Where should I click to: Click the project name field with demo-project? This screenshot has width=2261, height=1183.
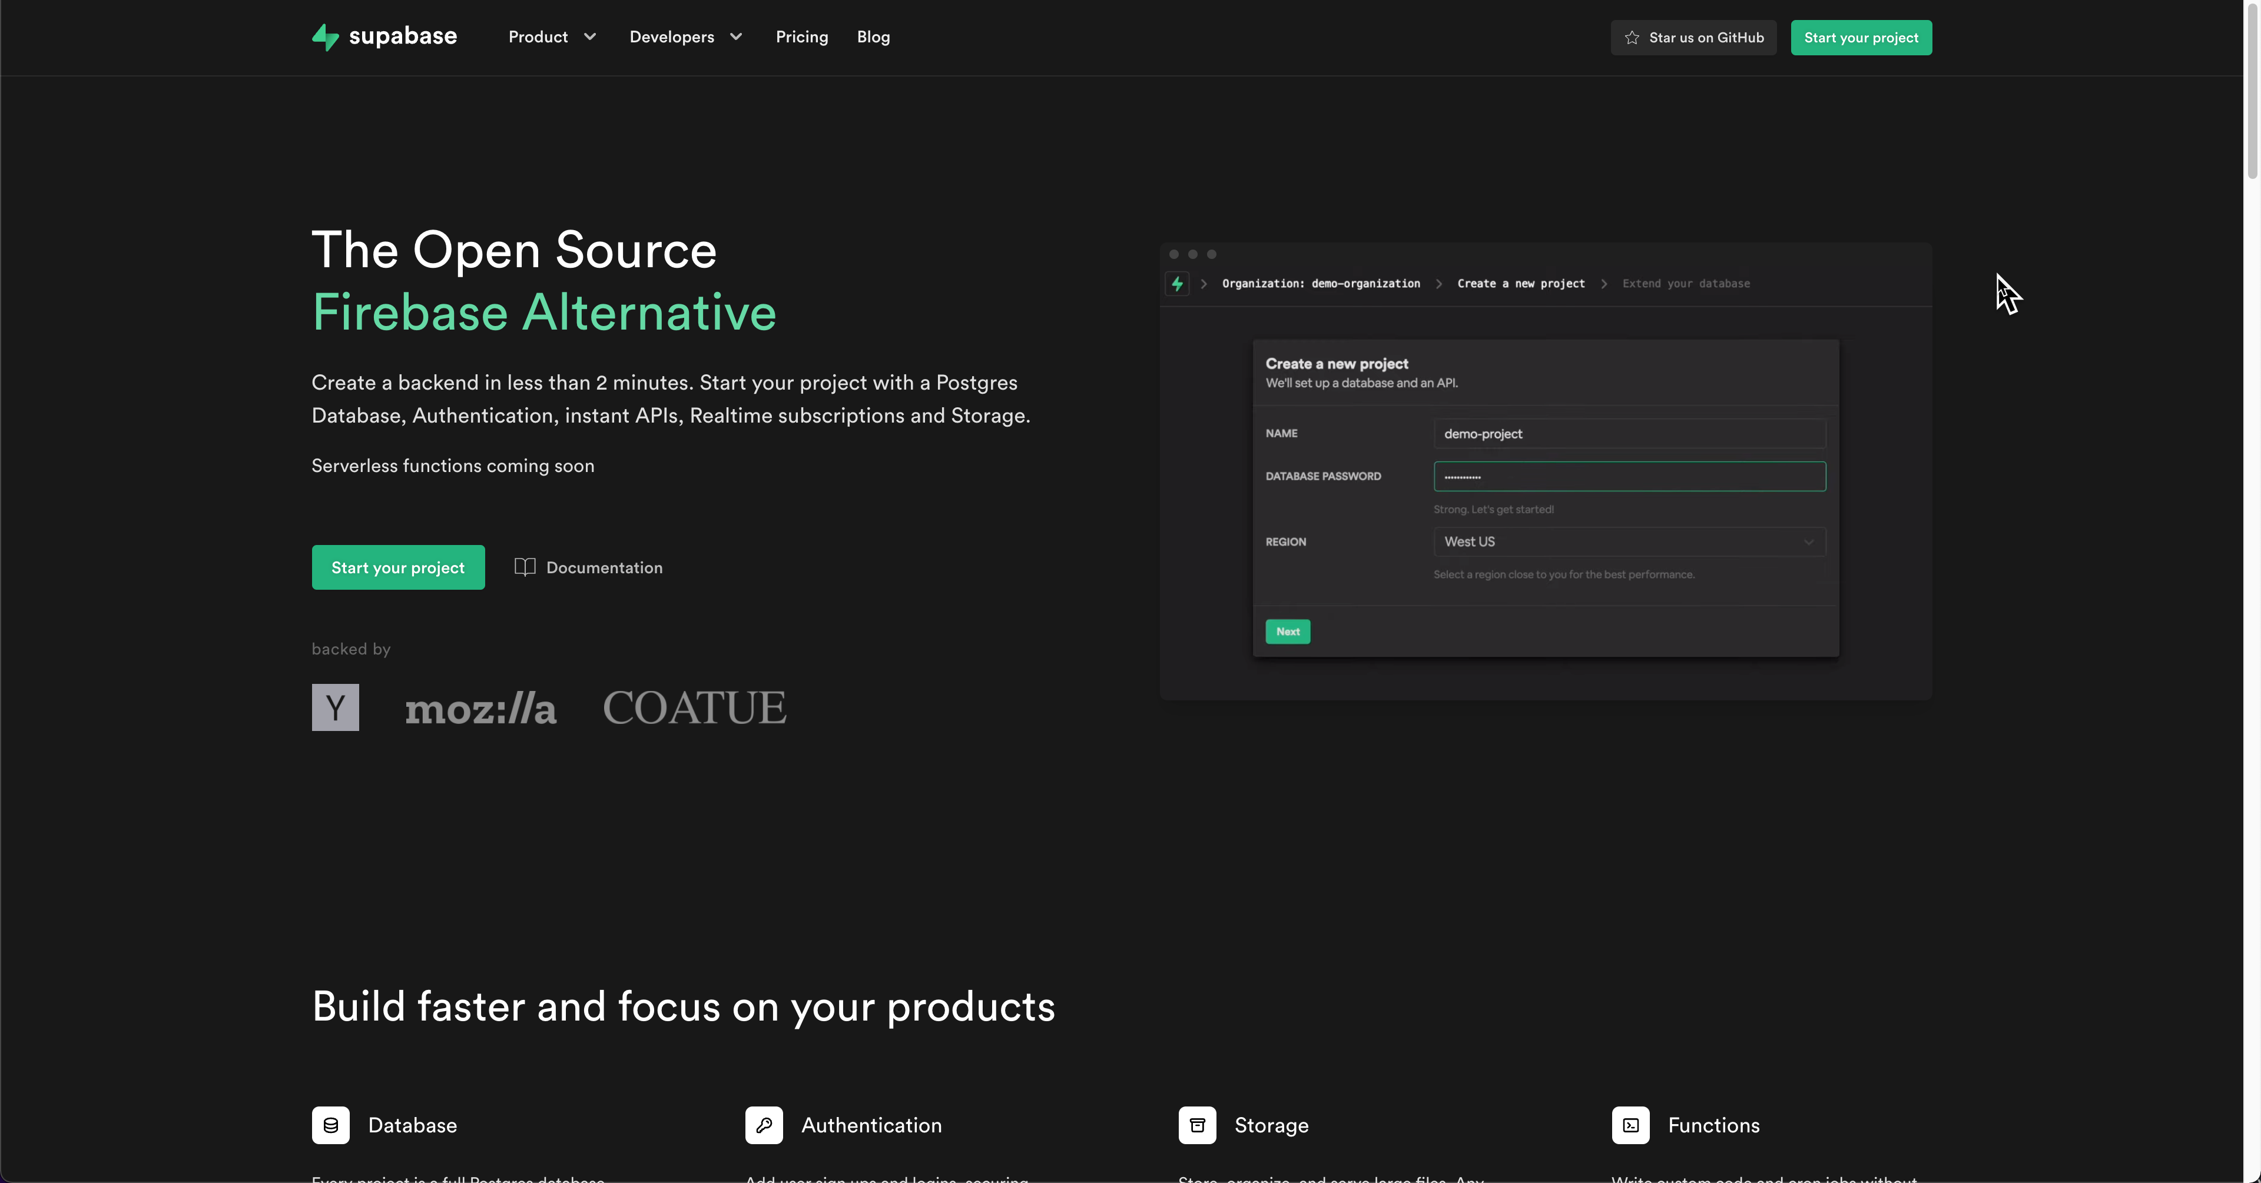click(x=1630, y=434)
